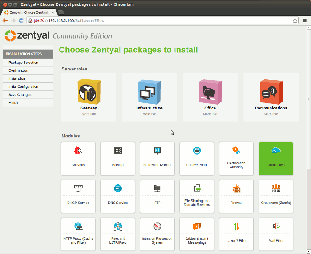Click the scrollbar up arrow
The width and height of the screenshot is (311, 254).
click(x=309, y=27)
